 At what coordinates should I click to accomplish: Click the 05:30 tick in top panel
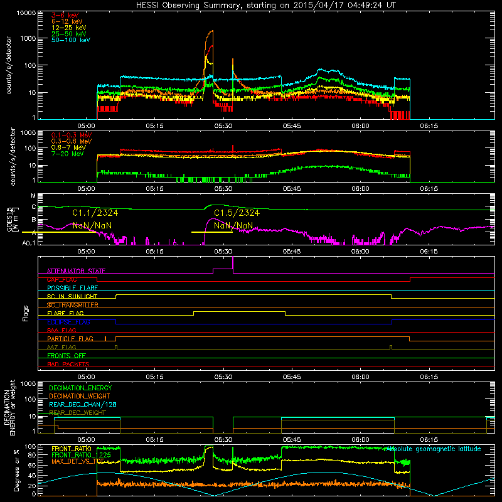(x=223, y=126)
